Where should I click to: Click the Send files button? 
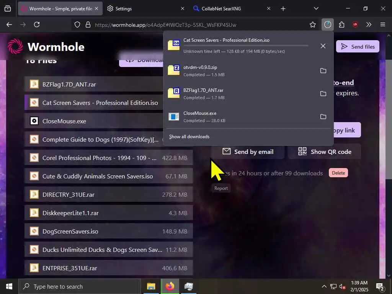(358, 46)
